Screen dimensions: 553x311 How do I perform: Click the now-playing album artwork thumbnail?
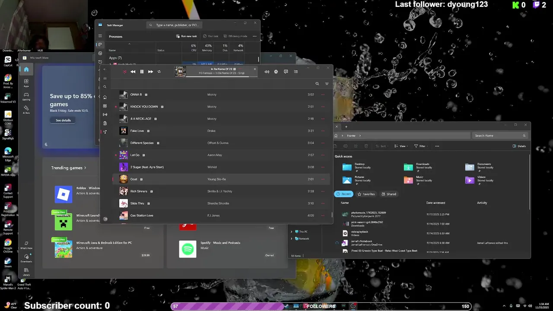[x=180, y=71]
